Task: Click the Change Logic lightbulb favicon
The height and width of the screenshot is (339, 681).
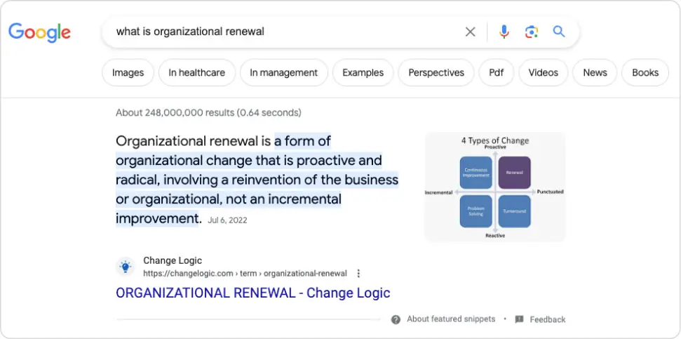Action: [x=126, y=267]
